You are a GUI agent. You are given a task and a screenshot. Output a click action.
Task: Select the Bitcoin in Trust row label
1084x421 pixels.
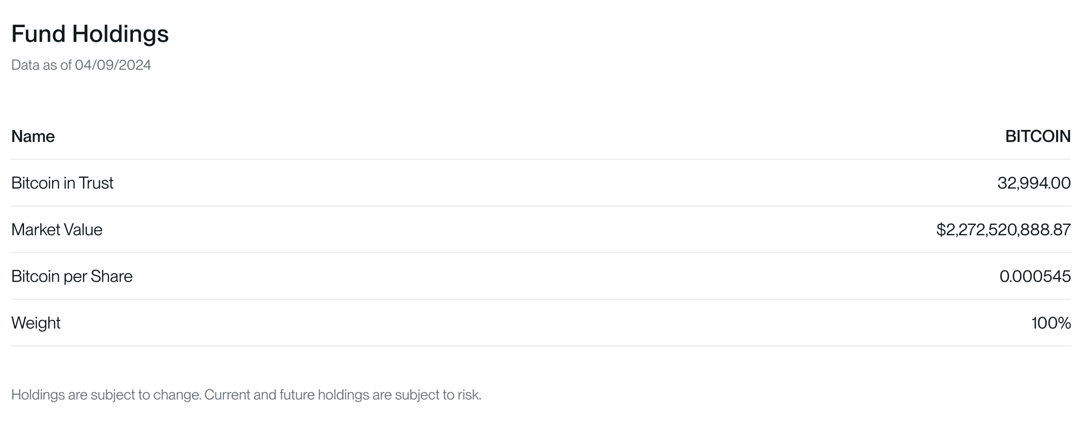[62, 183]
